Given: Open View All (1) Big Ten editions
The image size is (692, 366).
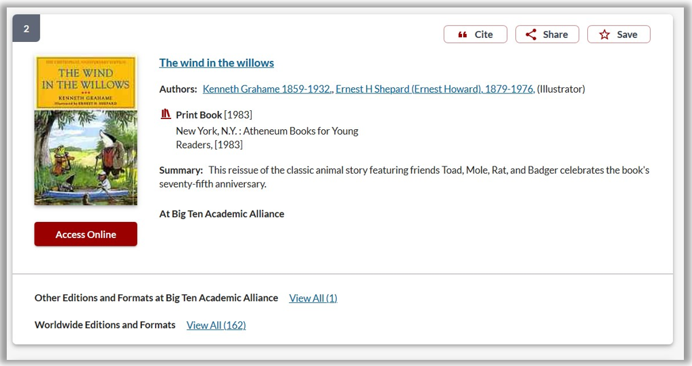Looking at the screenshot, I should (x=313, y=298).
